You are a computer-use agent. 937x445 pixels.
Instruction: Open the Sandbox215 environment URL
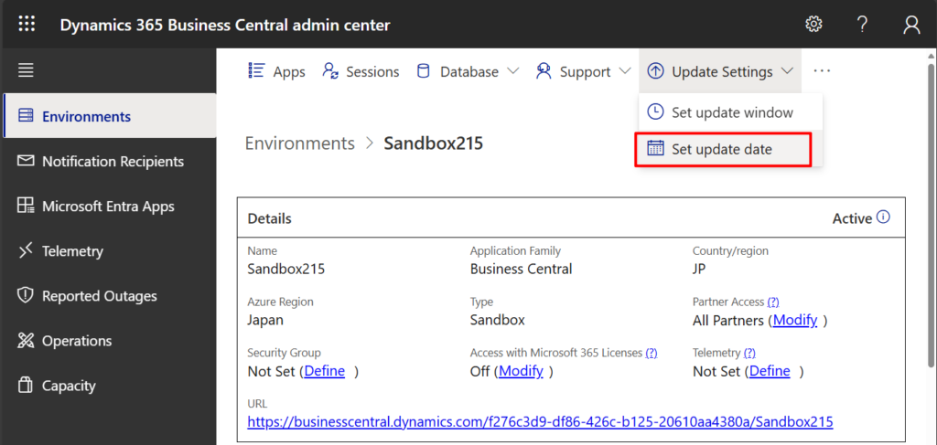click(540, 422)
